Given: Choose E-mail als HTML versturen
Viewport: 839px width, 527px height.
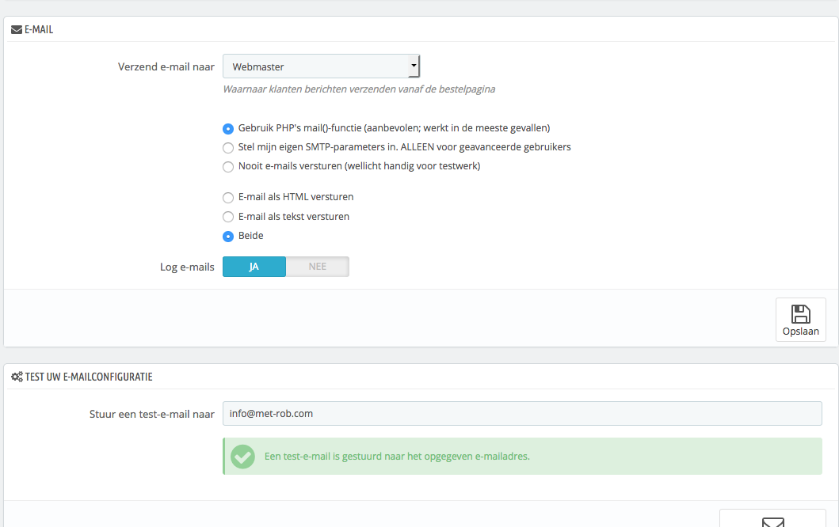Looking at the screenshot, I should coord(228,198).
